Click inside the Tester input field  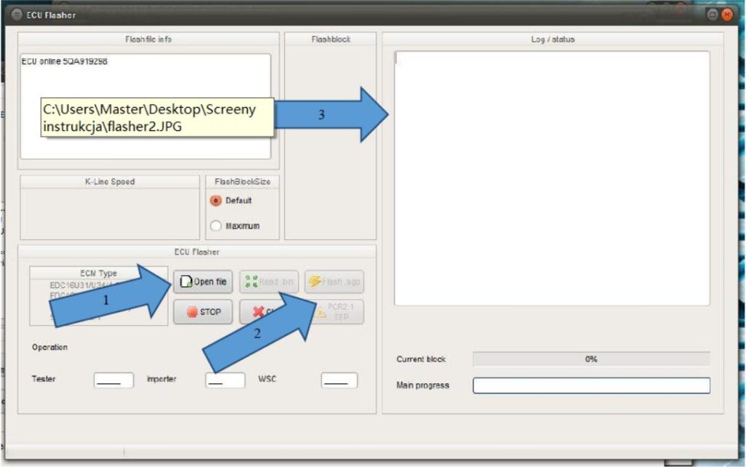click(x=114, y=380)
